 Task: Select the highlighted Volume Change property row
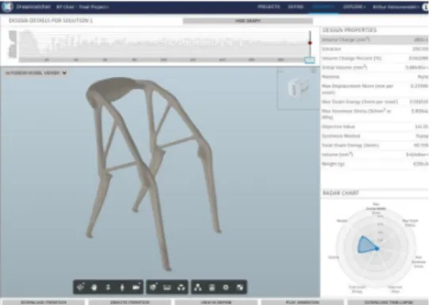pos(375,40)
